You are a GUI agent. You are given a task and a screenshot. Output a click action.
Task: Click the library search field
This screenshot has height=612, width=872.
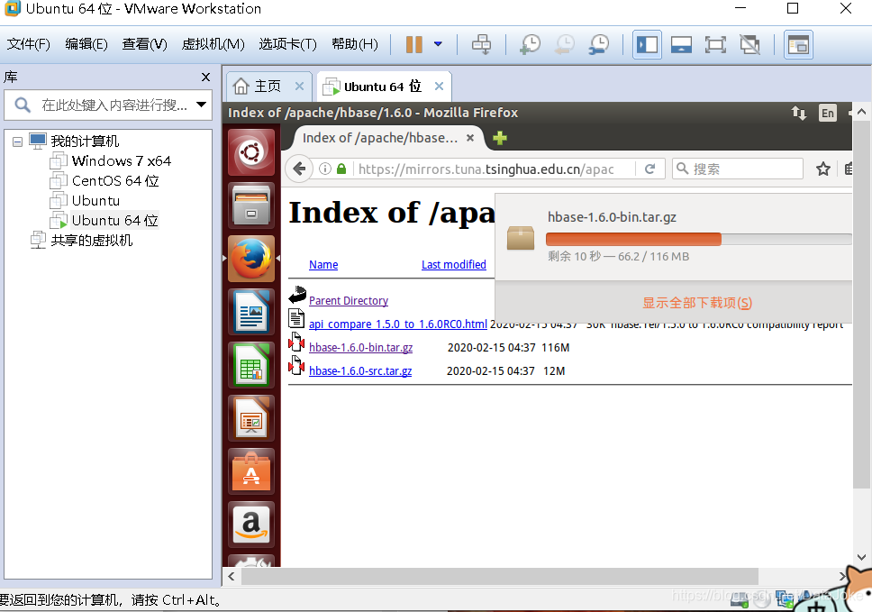(x=108, y=105)
